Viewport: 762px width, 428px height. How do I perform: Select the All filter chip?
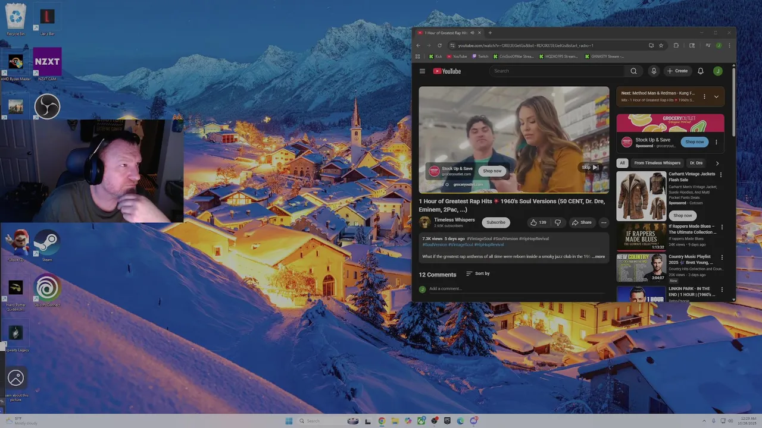pos(622,163)
